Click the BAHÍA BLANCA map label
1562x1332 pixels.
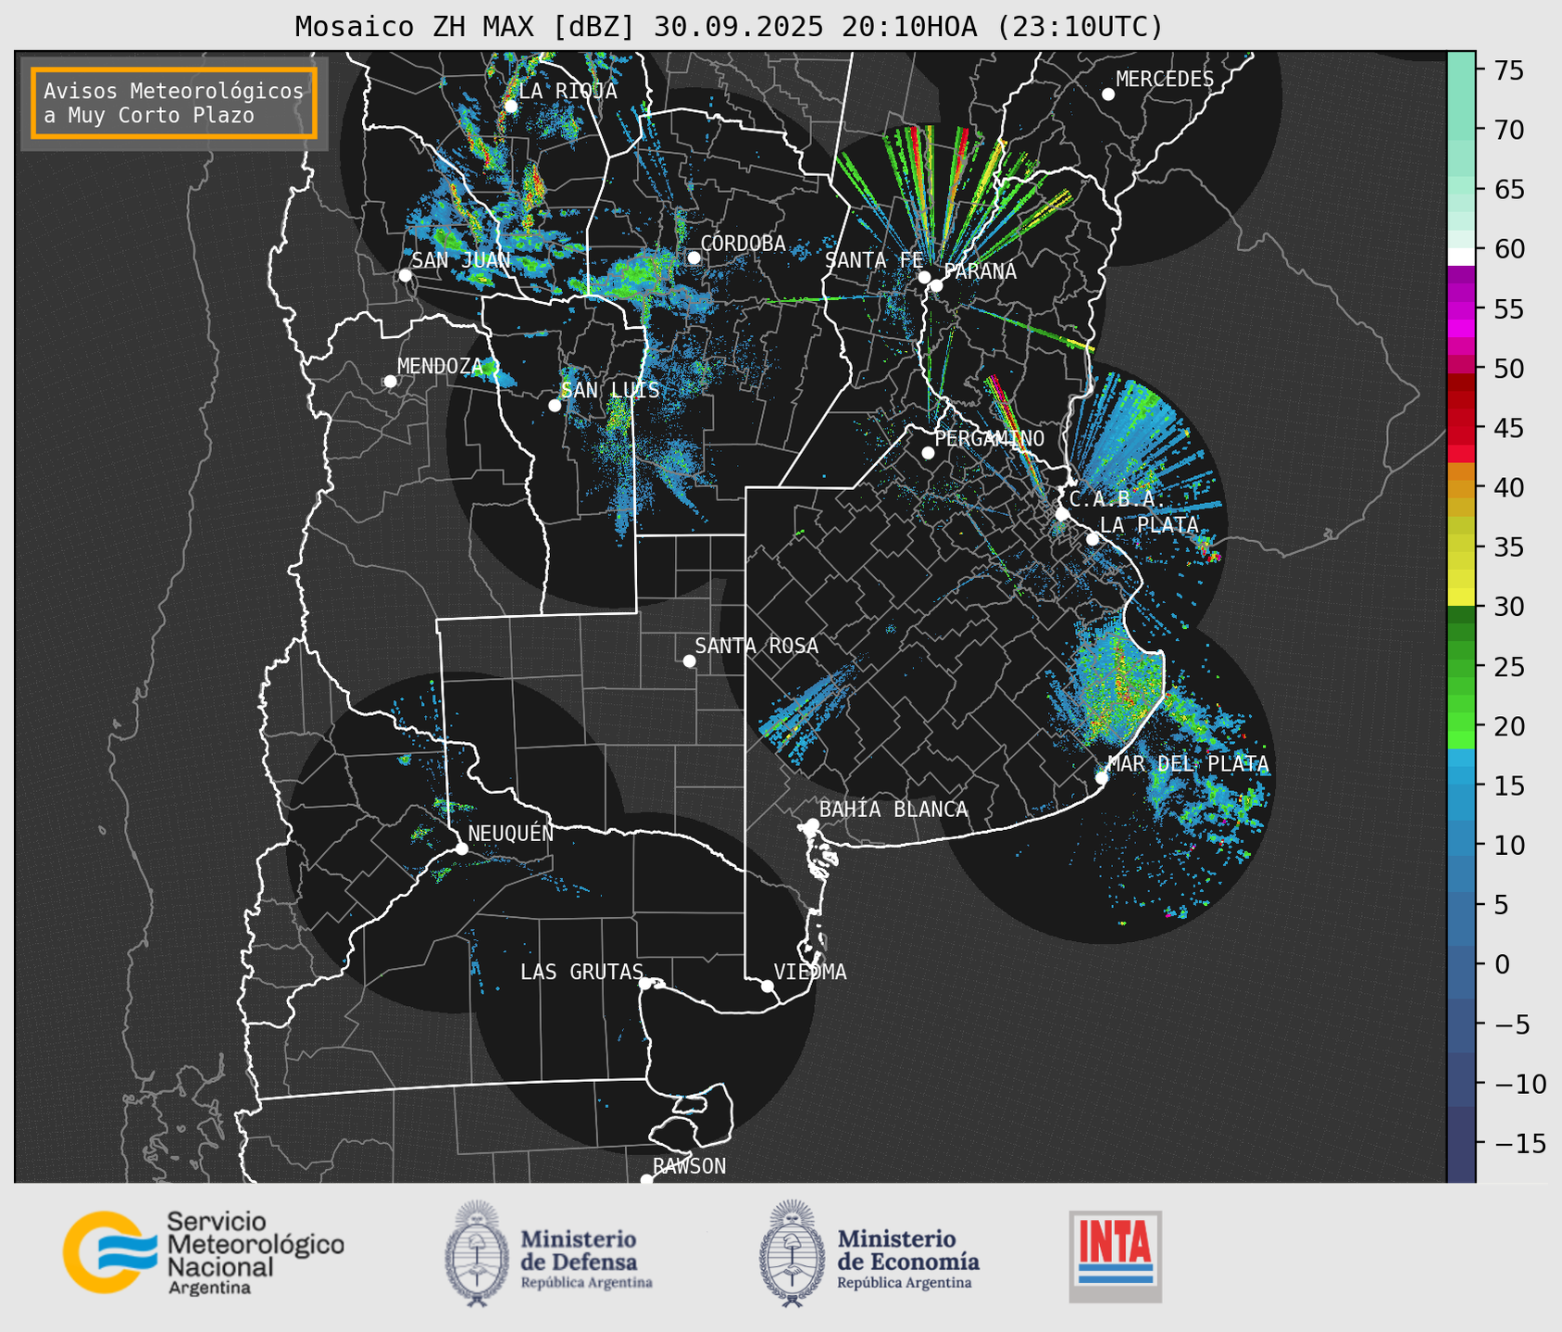tap(893, 810)
